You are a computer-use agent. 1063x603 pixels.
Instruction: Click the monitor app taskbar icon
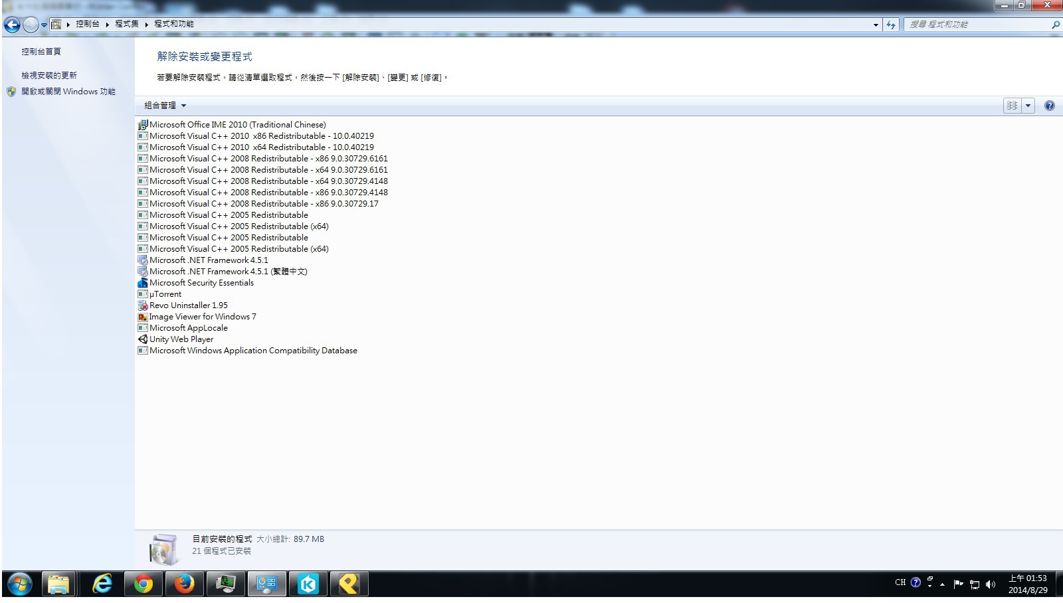[x=226, y=584]
